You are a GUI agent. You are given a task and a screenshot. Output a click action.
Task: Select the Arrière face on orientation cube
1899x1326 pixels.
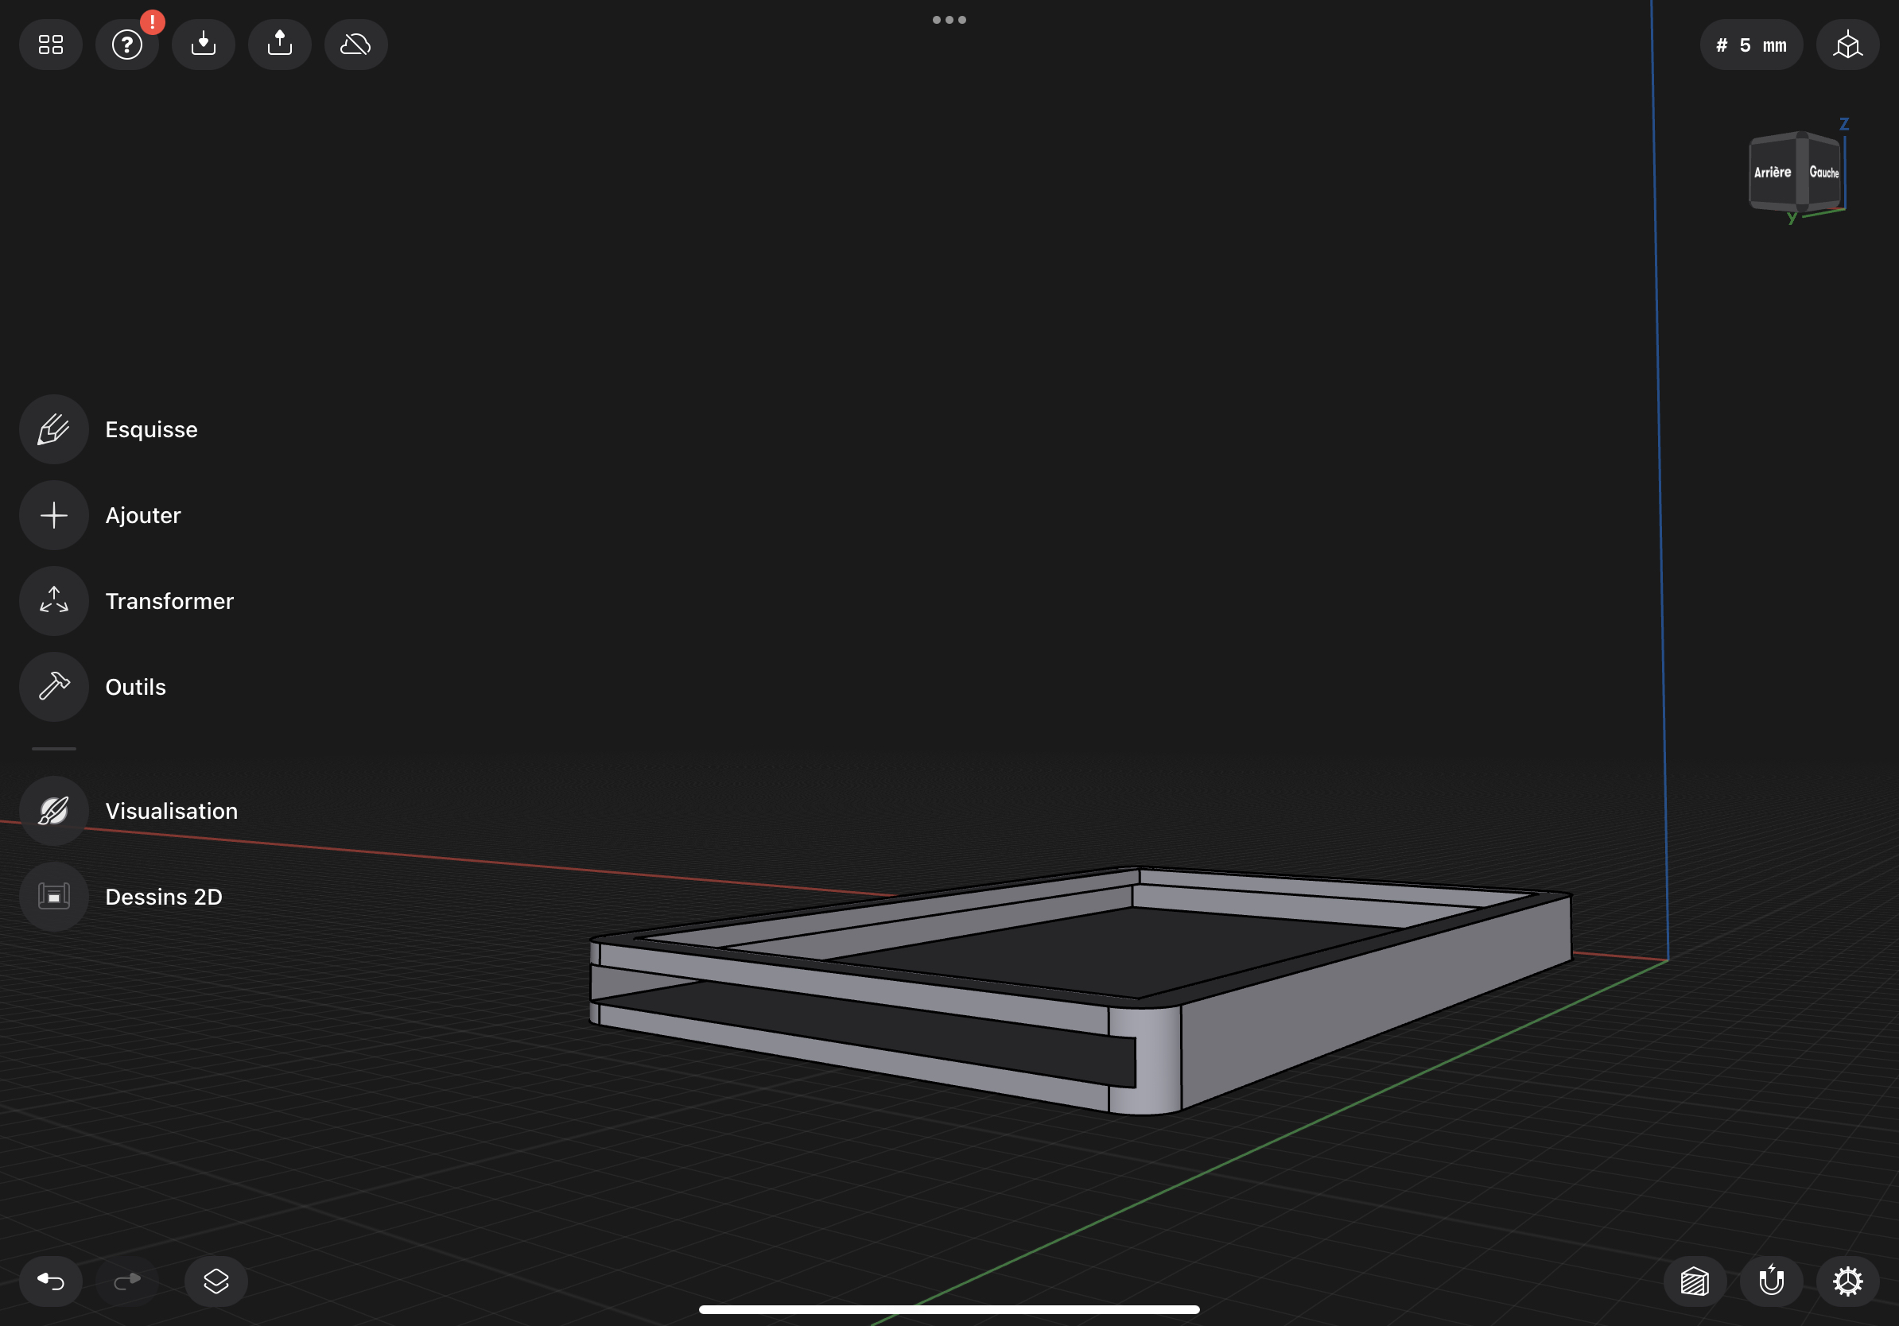[x=1773, y=172]
